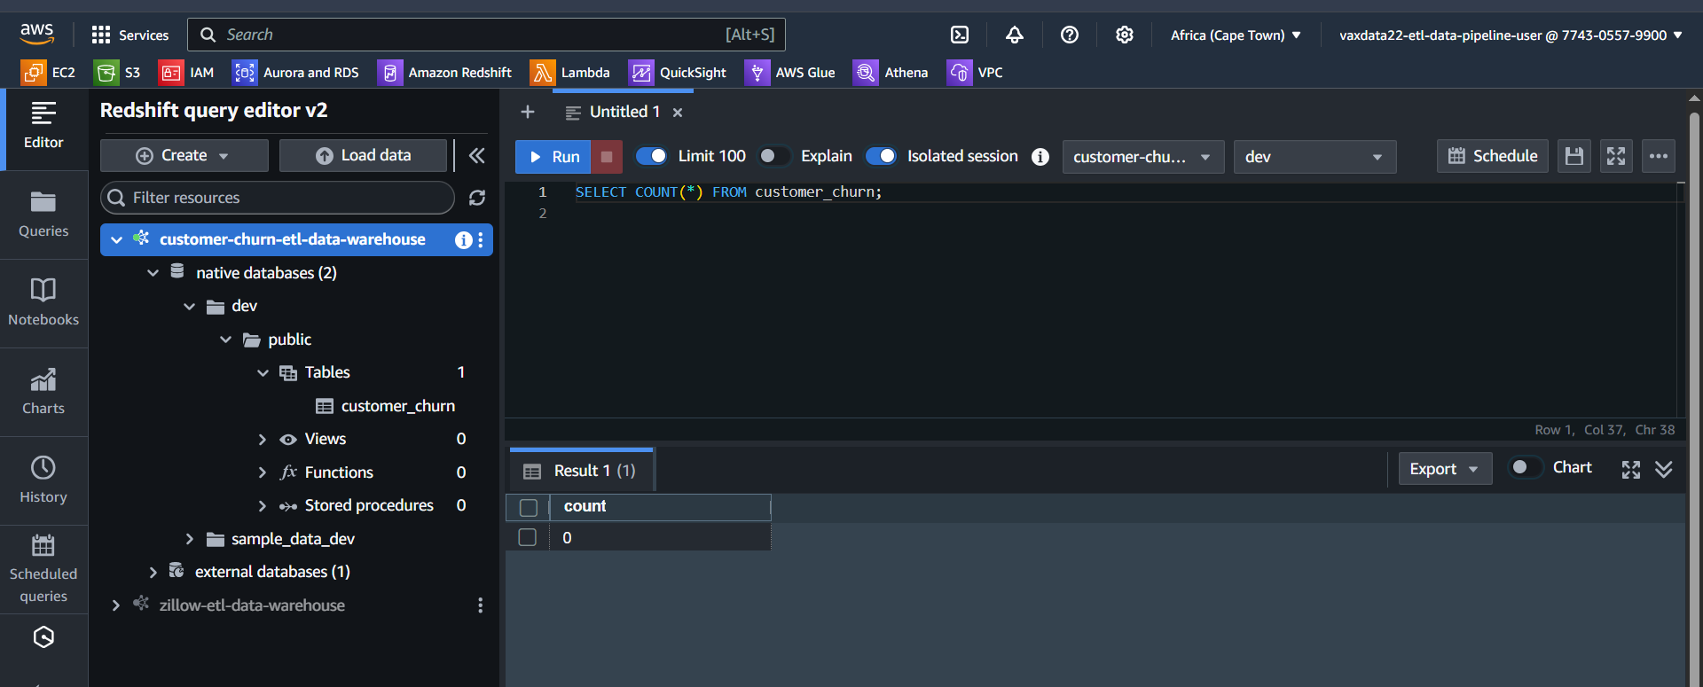Open the editor more options ellipsis
Screen dimensions: 1703x687
click(x=1659, y=156)
